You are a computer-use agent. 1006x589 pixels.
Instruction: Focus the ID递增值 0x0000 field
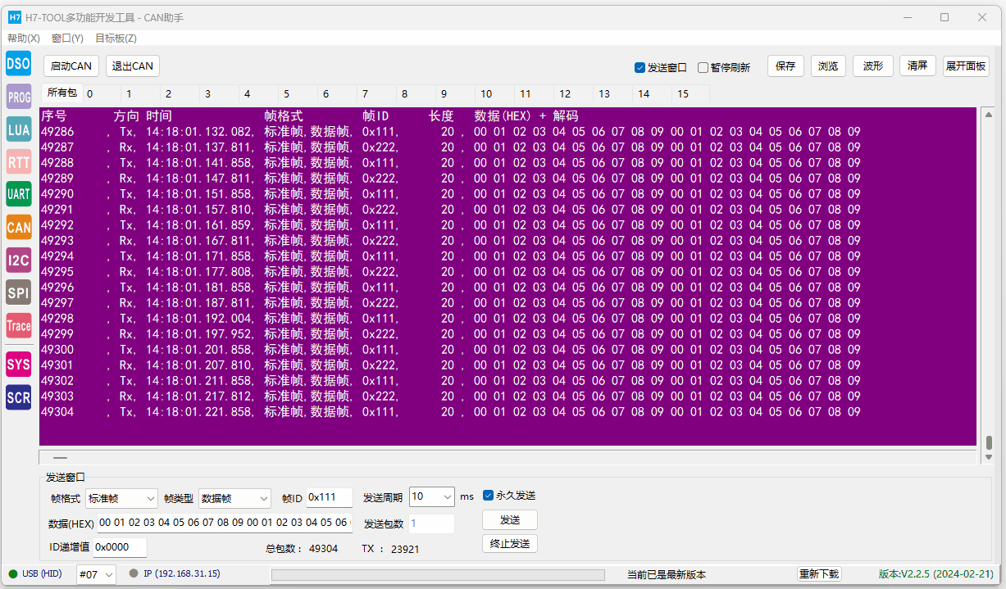120,547
